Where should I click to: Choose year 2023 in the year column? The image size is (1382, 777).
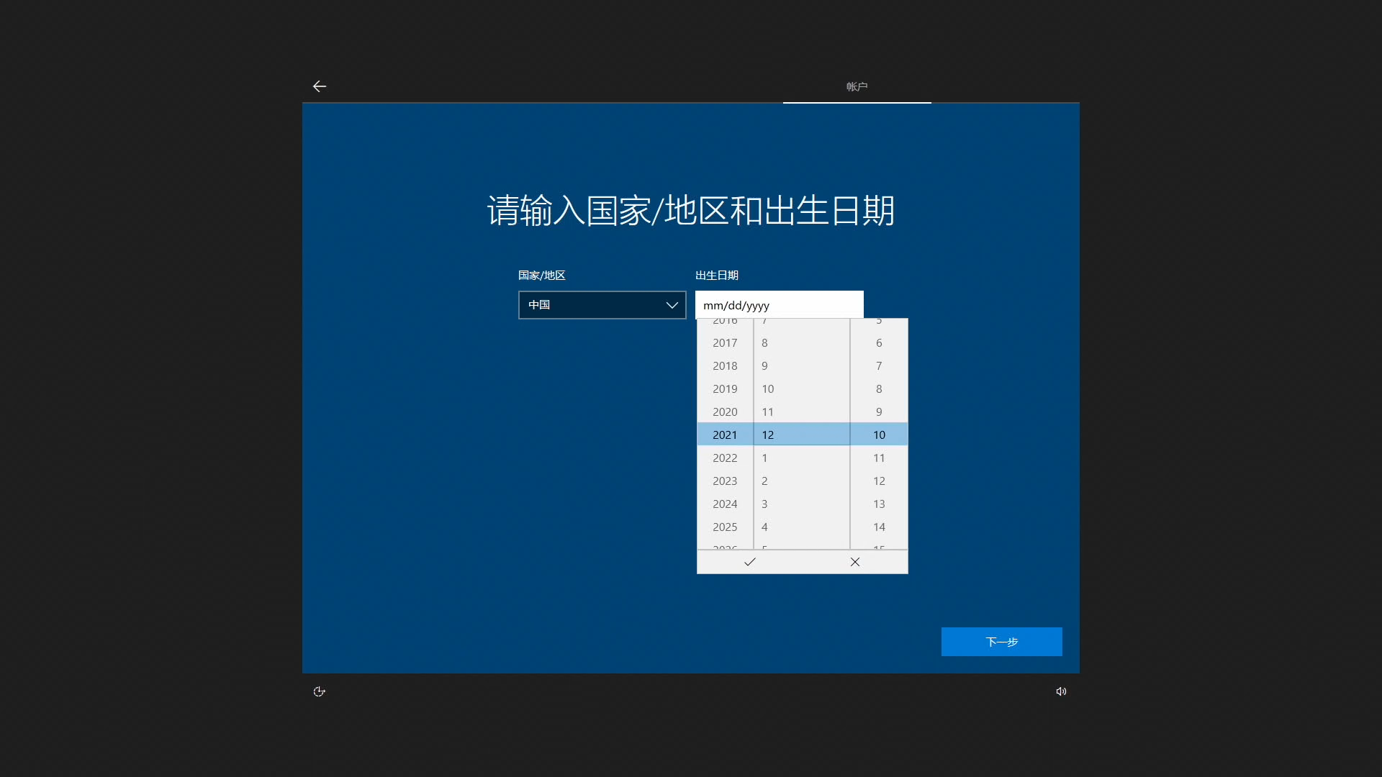pos(725,481)
